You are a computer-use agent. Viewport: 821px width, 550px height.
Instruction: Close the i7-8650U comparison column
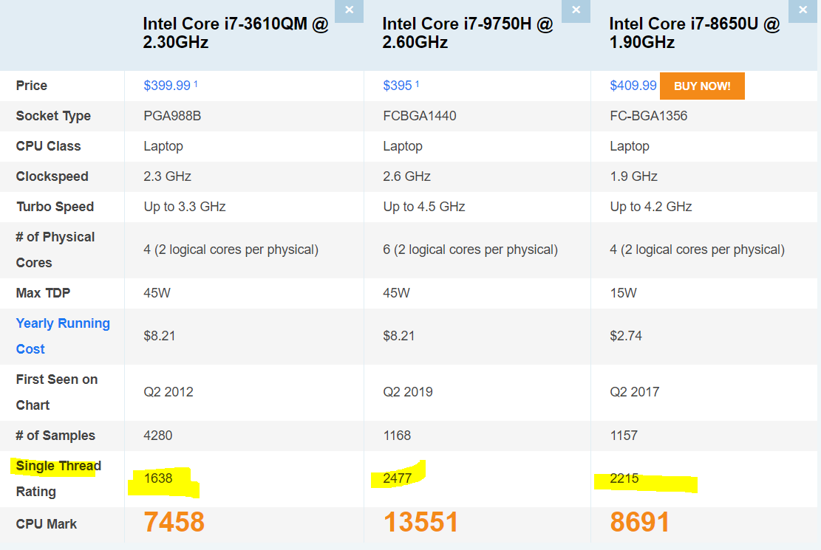pos(803,10)
